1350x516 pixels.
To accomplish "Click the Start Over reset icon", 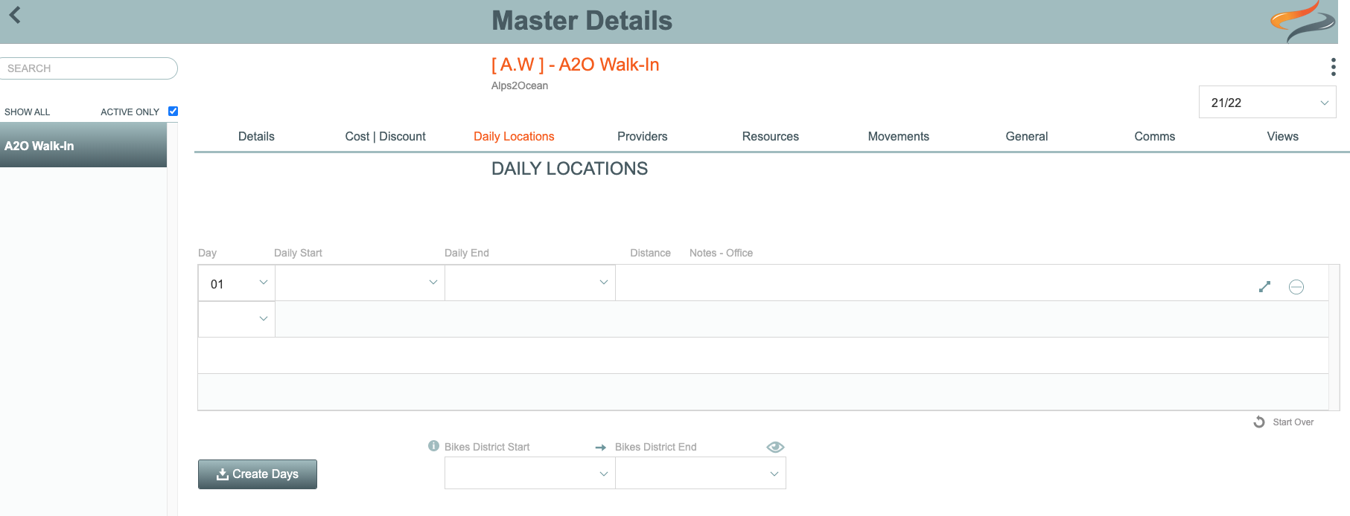I will [x=1259, y=422].
